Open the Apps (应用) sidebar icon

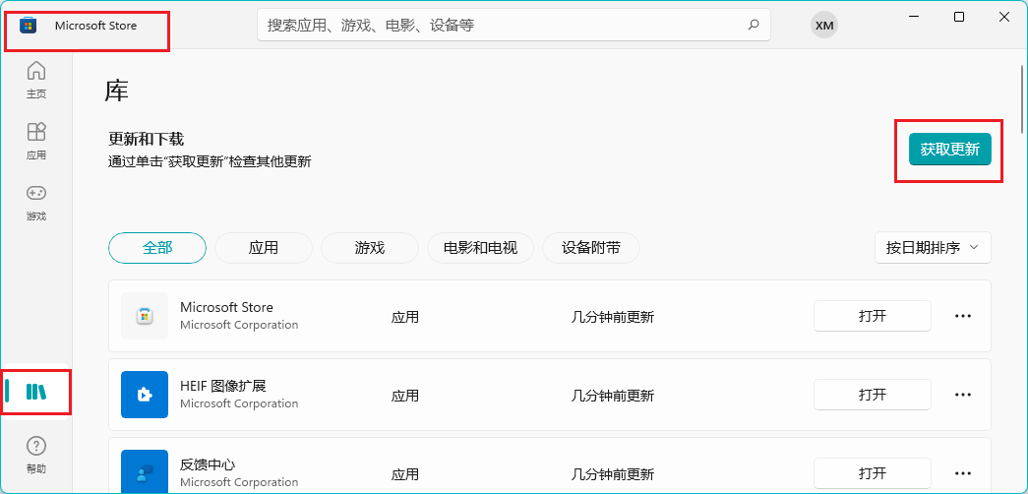coord(36,141)
